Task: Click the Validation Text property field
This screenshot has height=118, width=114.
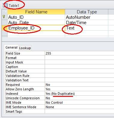Action: tap(79, 80)
